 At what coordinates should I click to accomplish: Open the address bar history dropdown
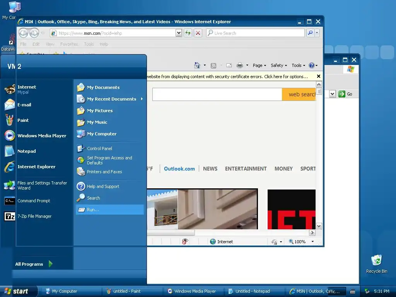click(179, 33)
